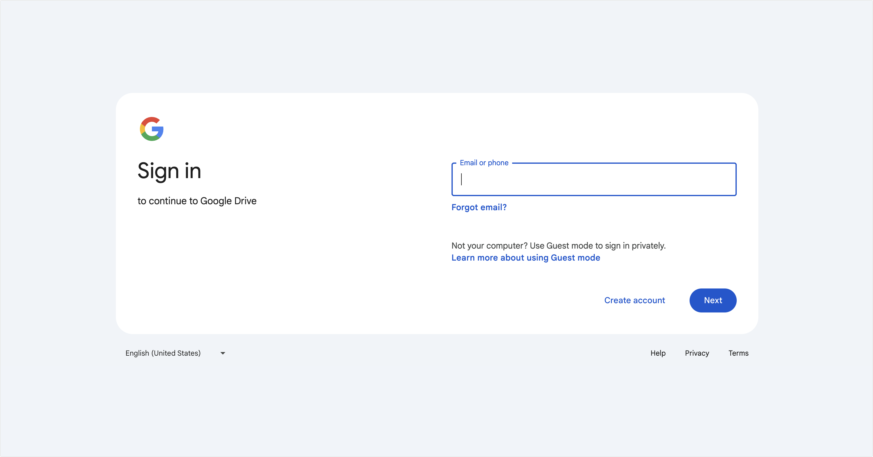Click the Not your computer text
The width and height of the screenshot is (873, 457).
point(558,246)
